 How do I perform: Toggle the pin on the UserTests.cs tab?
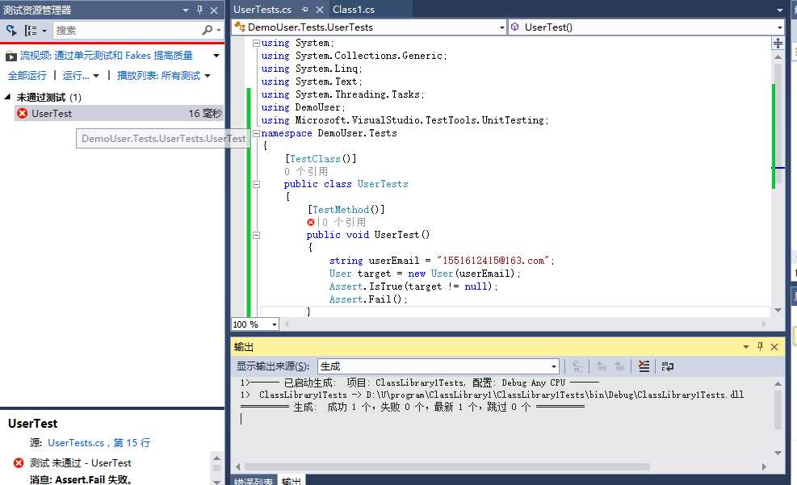point(304,9)
